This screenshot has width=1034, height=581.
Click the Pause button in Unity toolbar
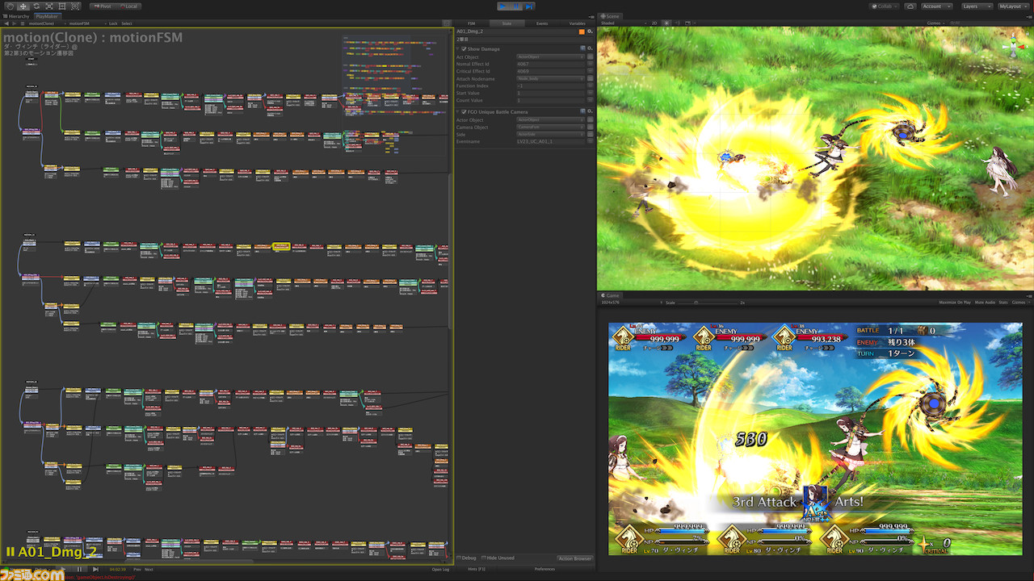(516, 6)
